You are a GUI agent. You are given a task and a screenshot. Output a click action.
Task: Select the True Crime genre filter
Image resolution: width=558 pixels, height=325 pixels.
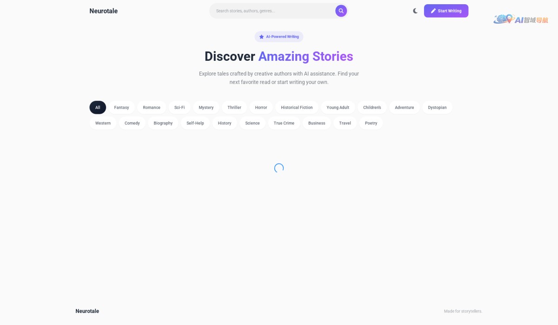point(284,123)
